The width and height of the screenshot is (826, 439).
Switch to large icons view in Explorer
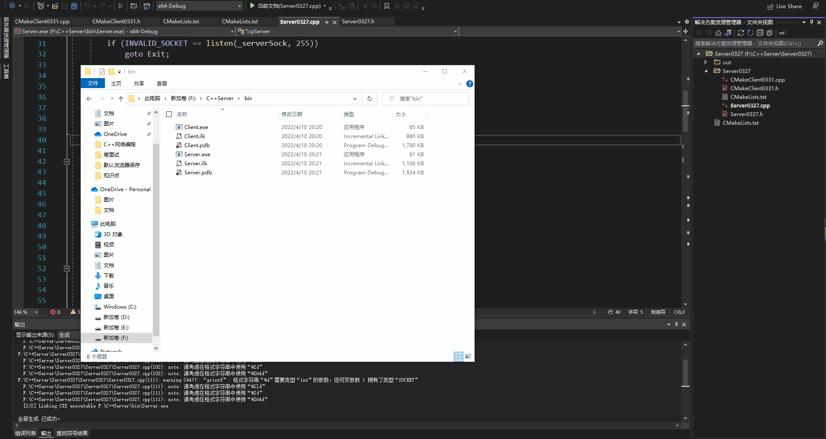(x=468, y=357)
